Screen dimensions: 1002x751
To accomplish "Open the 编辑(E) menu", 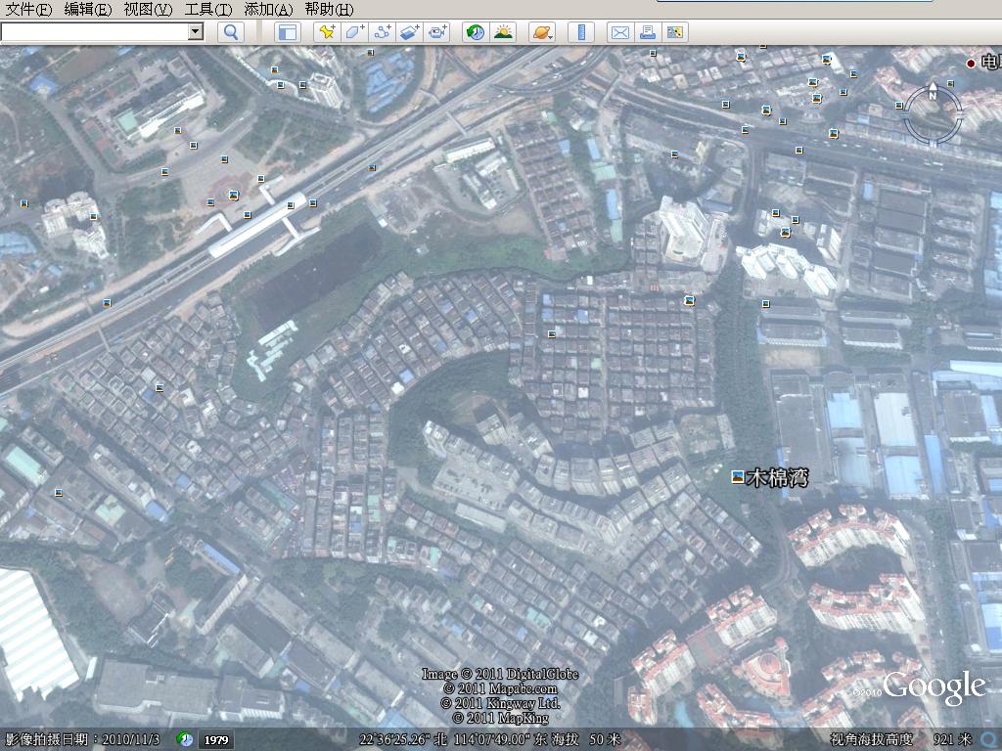I will coord(88,10).
